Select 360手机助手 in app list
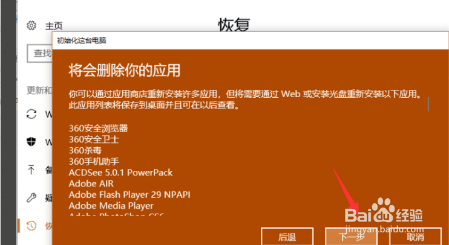The image size is (449, 245). [94, 162]
